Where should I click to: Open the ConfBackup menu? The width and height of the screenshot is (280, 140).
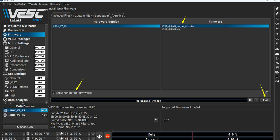pos(20,4)
